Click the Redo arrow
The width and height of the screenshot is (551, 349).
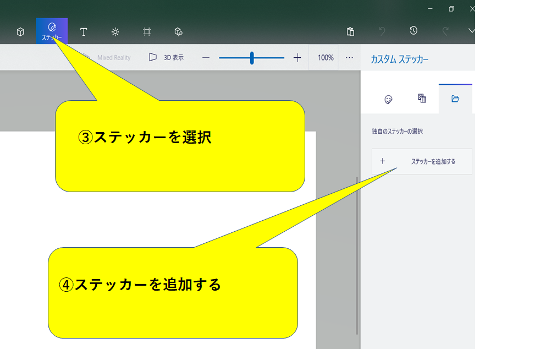(446, 30)
